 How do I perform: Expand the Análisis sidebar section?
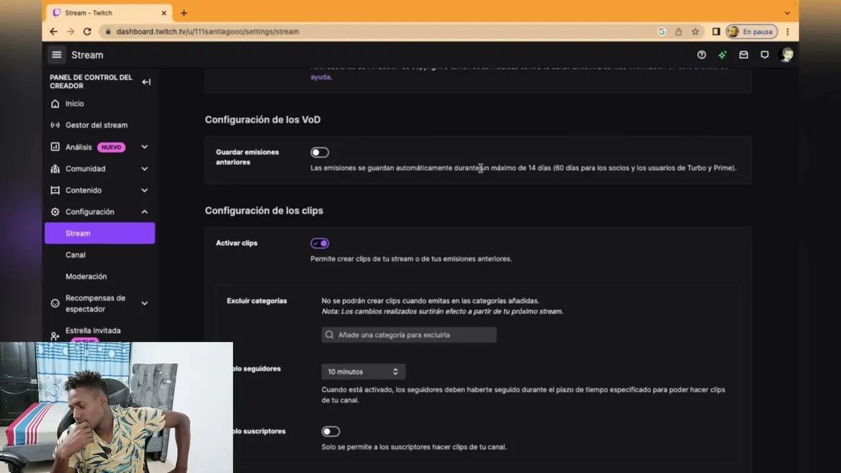click(x=145, y=147)
